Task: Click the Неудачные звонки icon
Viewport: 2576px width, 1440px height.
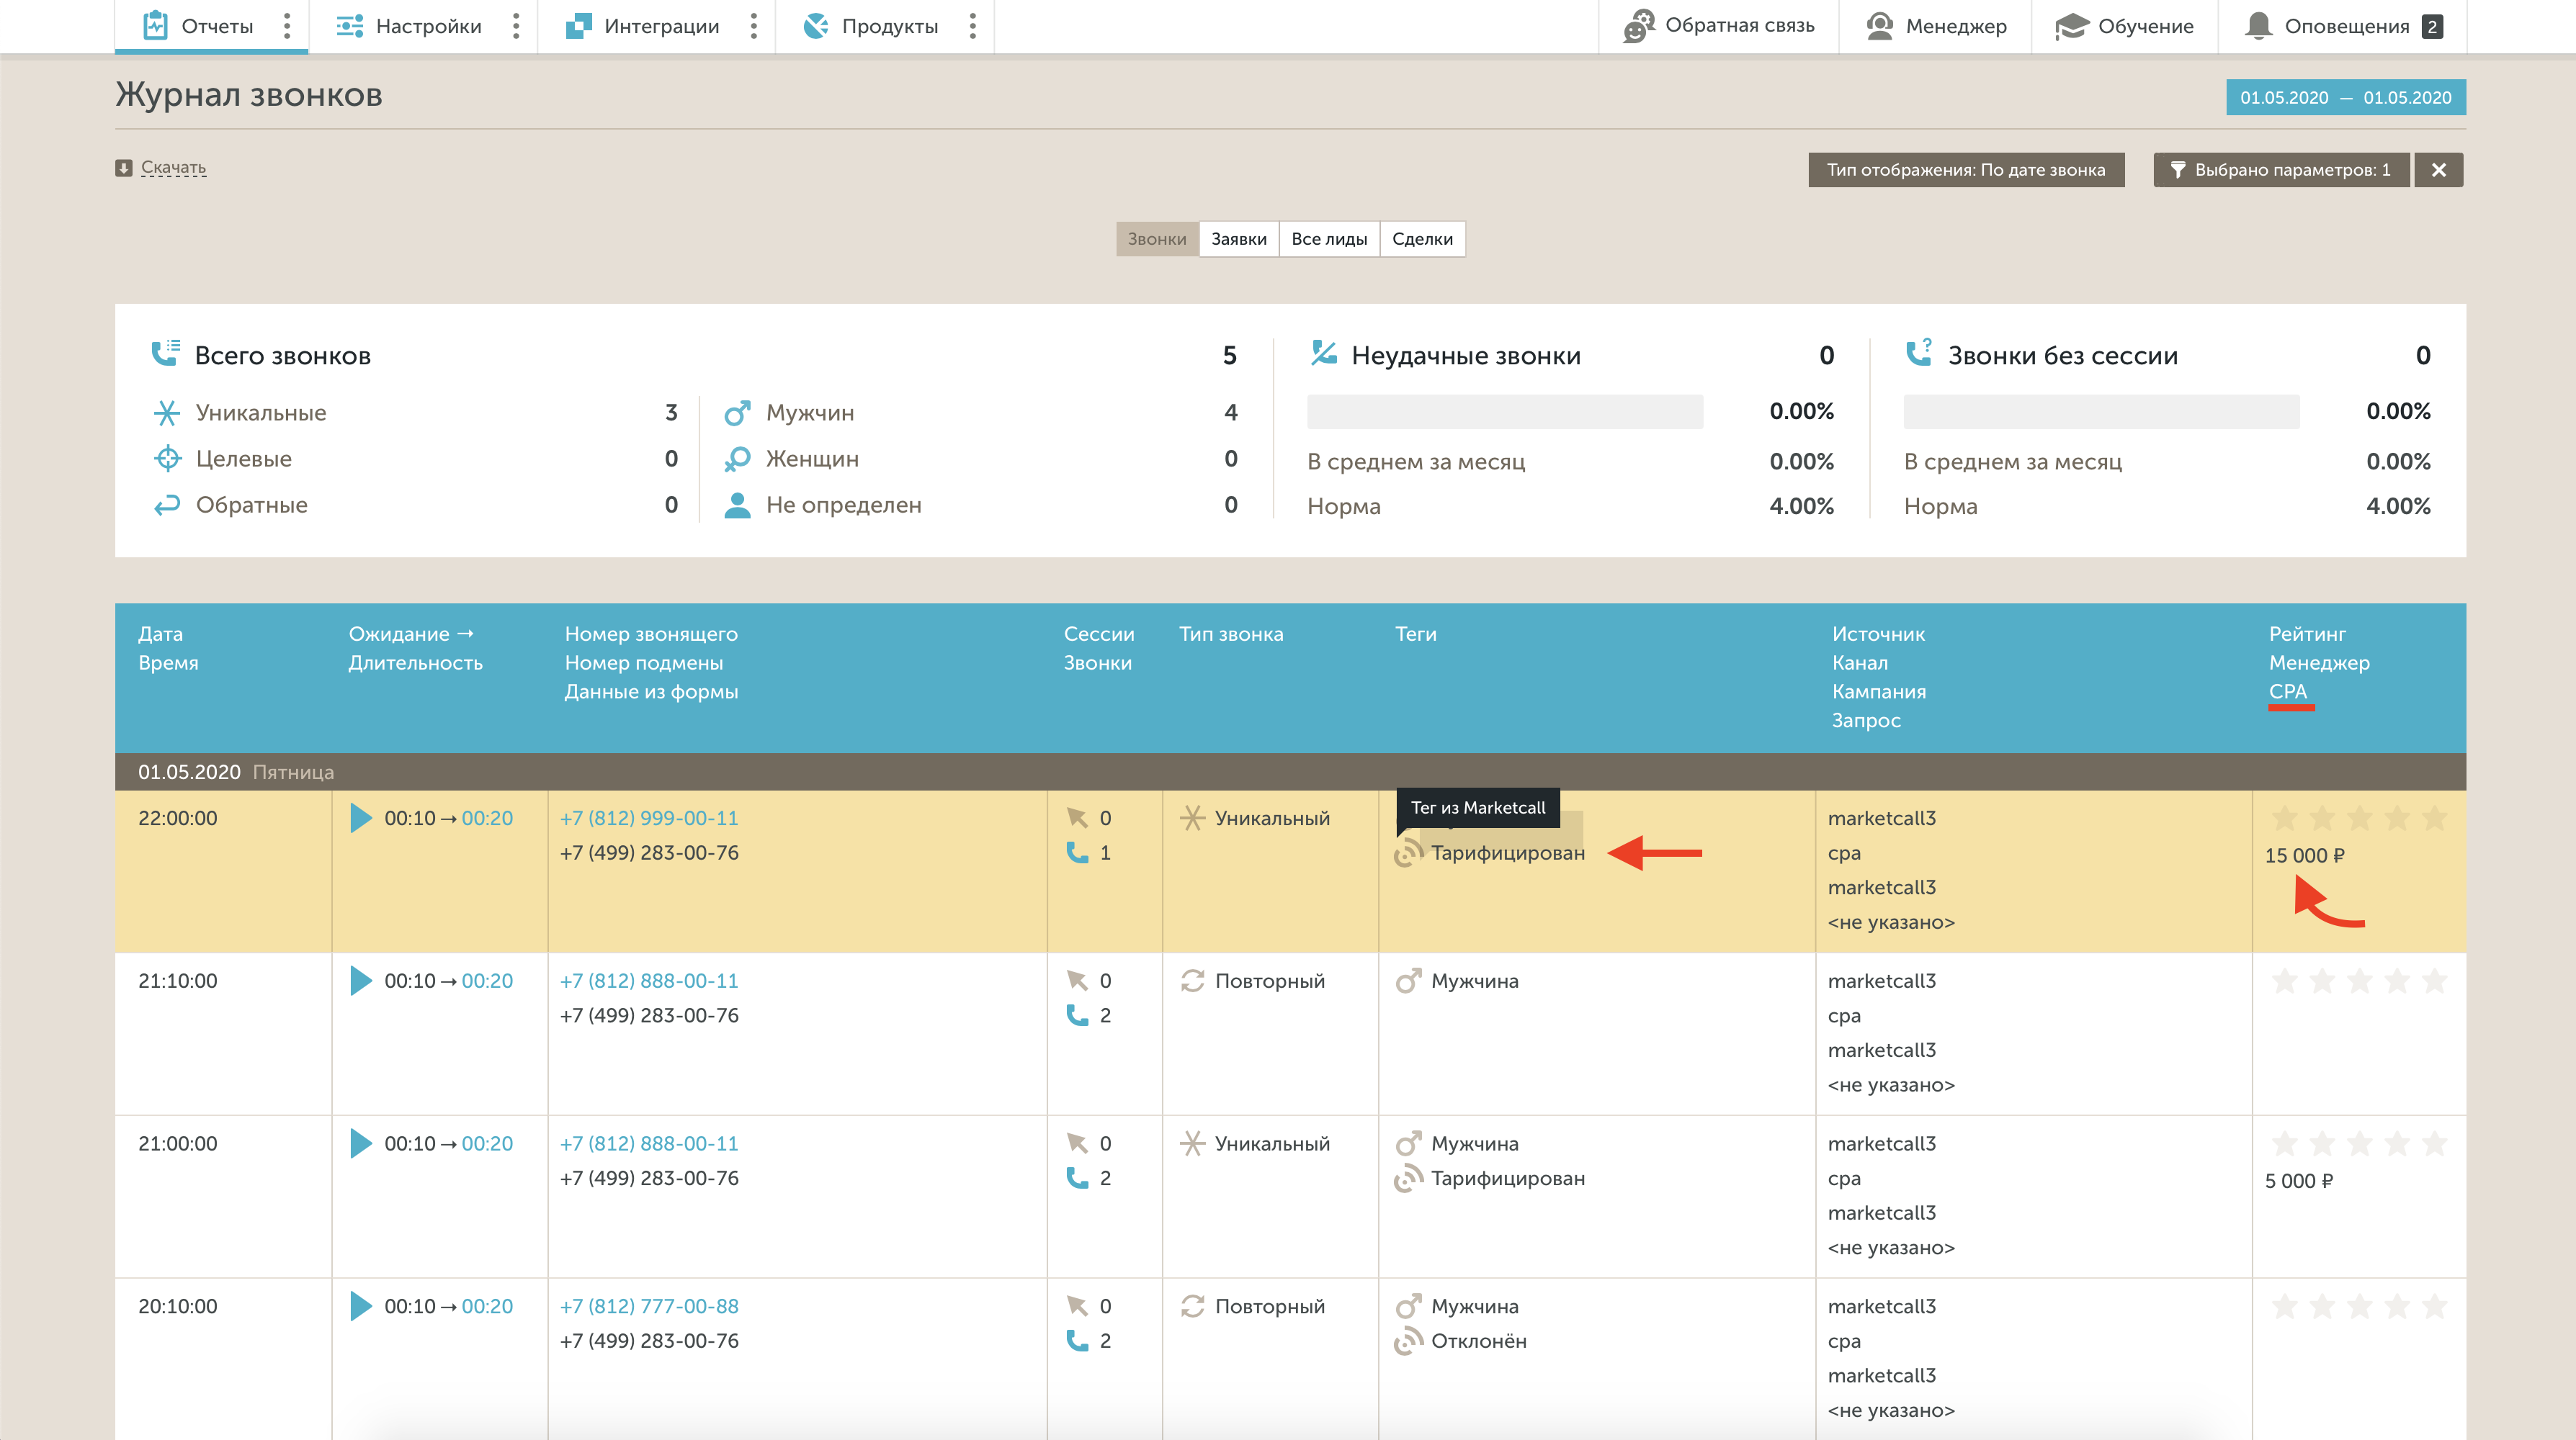Action: [1324, 353]
